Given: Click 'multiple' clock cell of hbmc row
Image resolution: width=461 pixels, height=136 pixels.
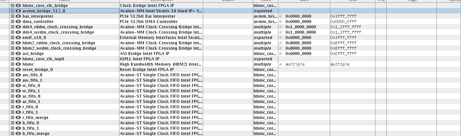Looking at the screenshot, I should pos(263,64).
